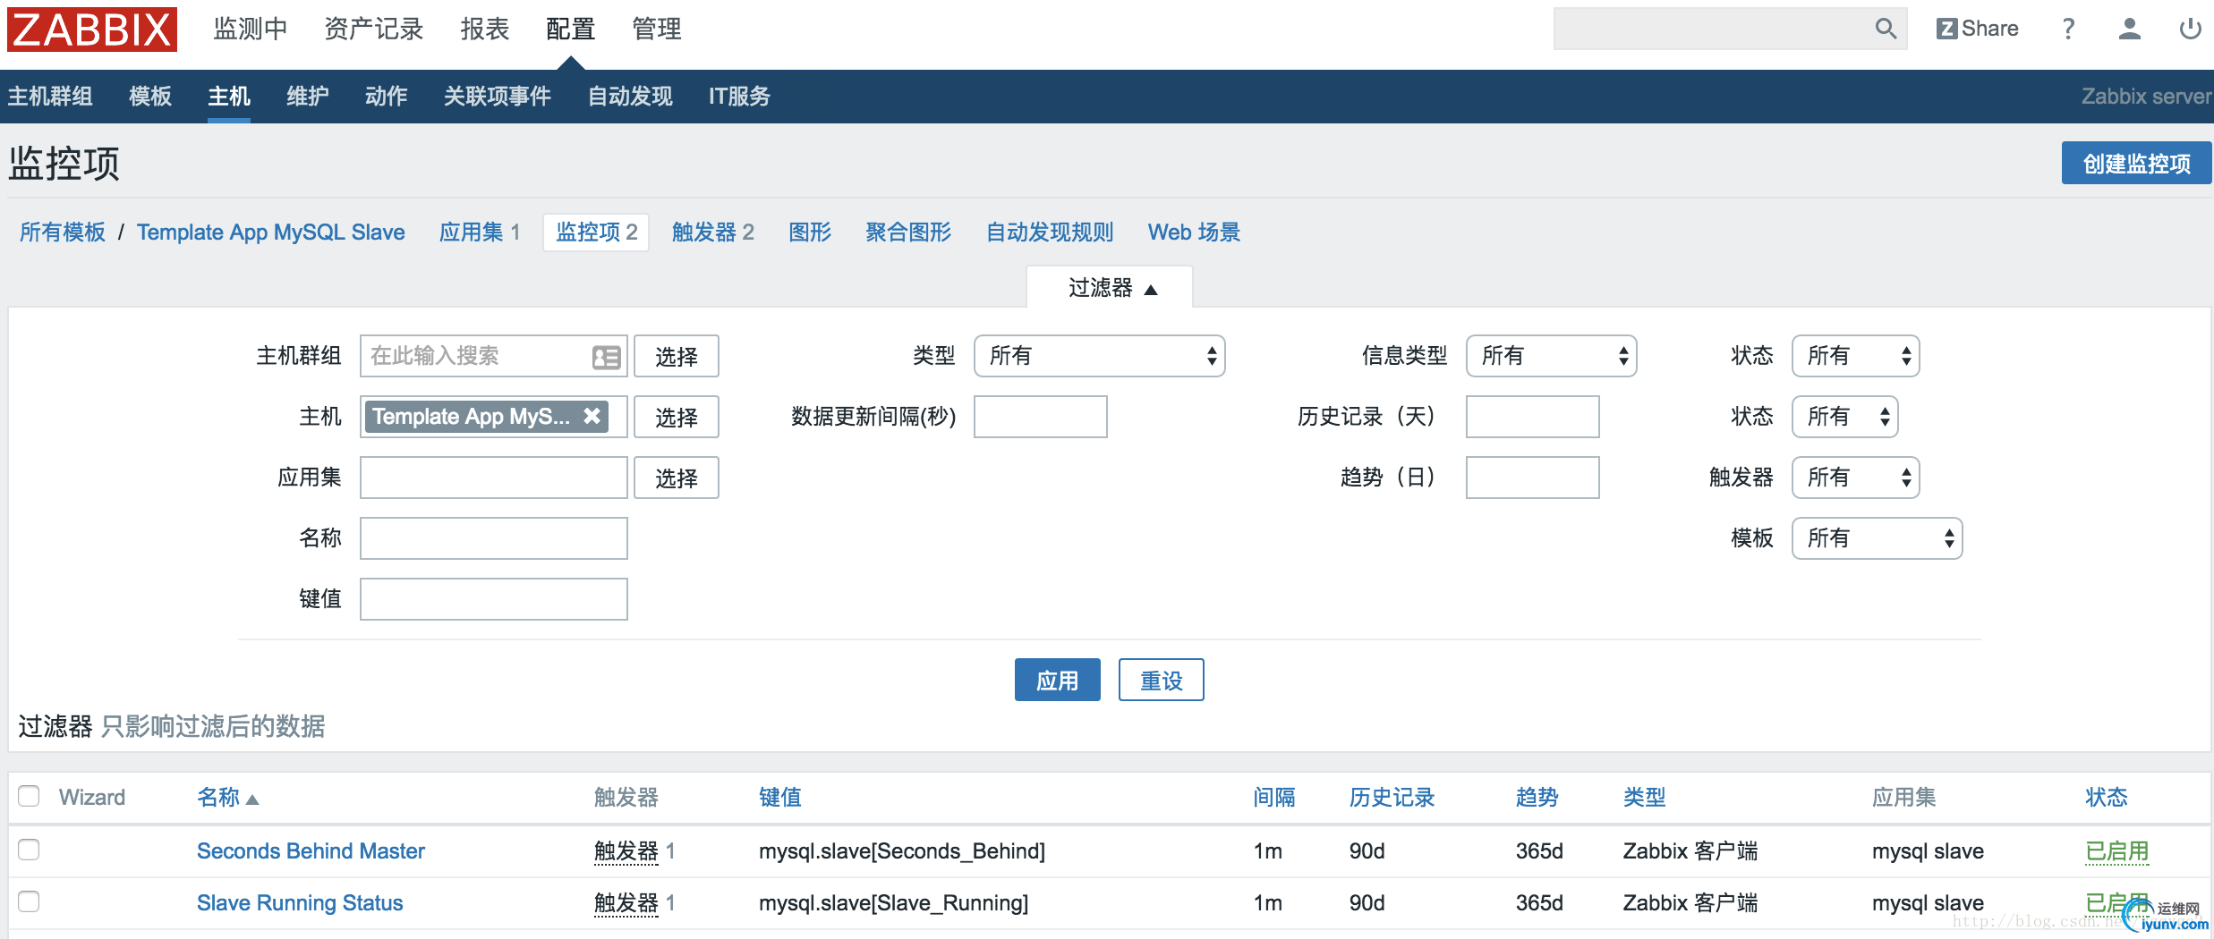Switch to the 聚合图形 tab
Image resolution: width=2214 pixels, height=939 pixels.
[x=908, y=233]
